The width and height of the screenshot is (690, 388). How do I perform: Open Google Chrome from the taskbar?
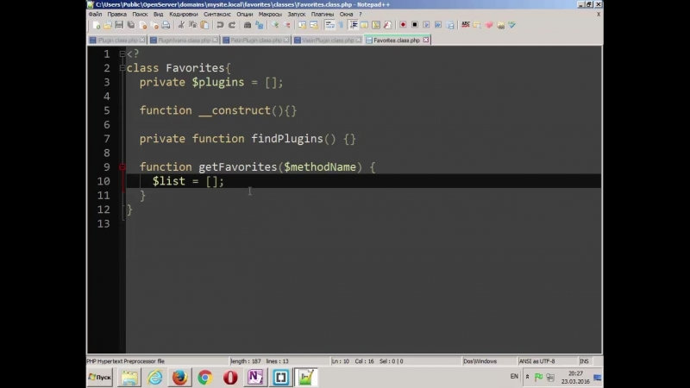click(205, 377)
